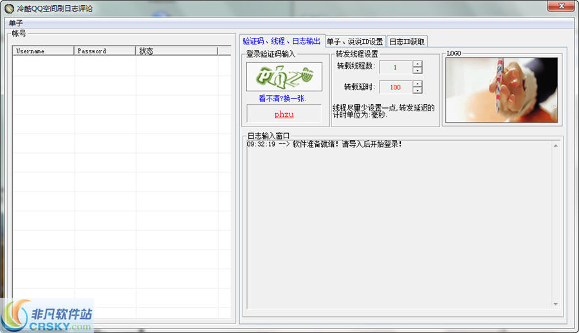This screenshot has height=333, width=579.
Task: Click the 转载线程数 value field
Action: 395,67
